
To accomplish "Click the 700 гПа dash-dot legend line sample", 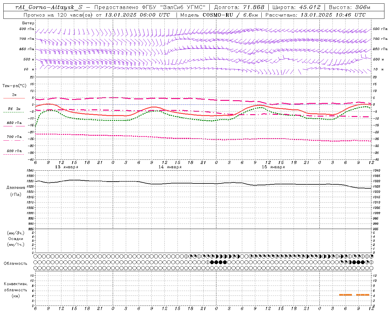I will point(13,140).
